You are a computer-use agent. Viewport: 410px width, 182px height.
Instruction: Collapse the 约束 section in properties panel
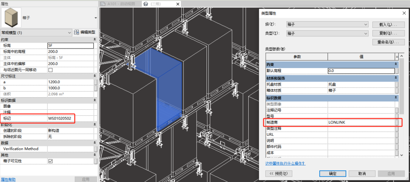[95, 39]
